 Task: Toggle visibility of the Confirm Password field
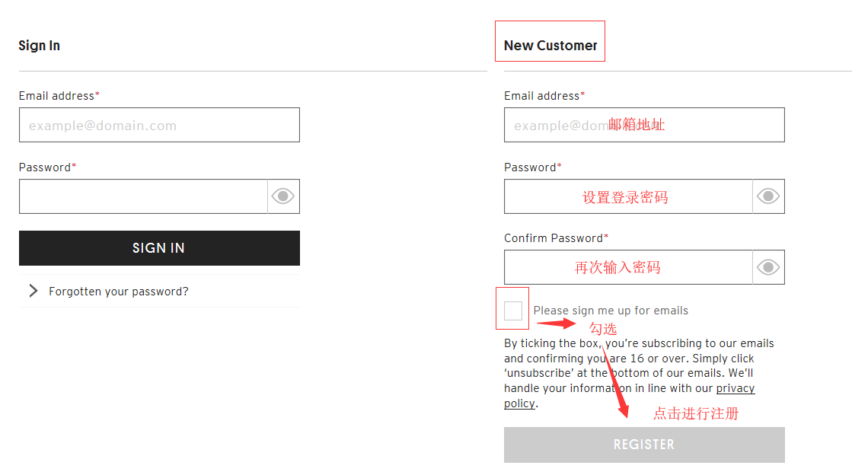[x=768, y=267]
